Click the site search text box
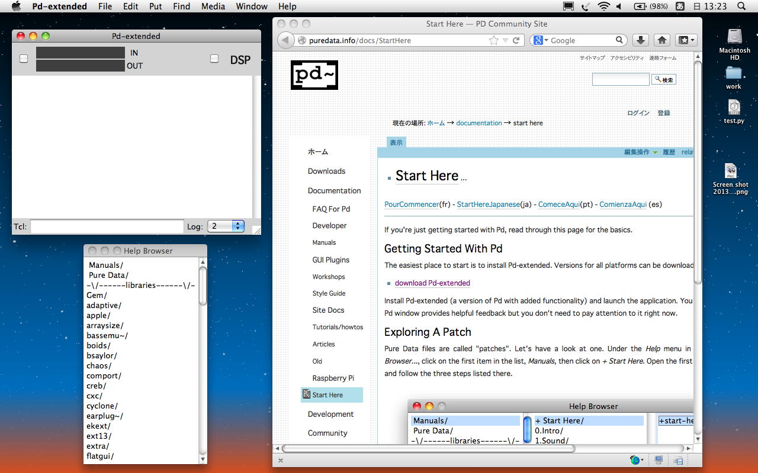 coord(621,79)
